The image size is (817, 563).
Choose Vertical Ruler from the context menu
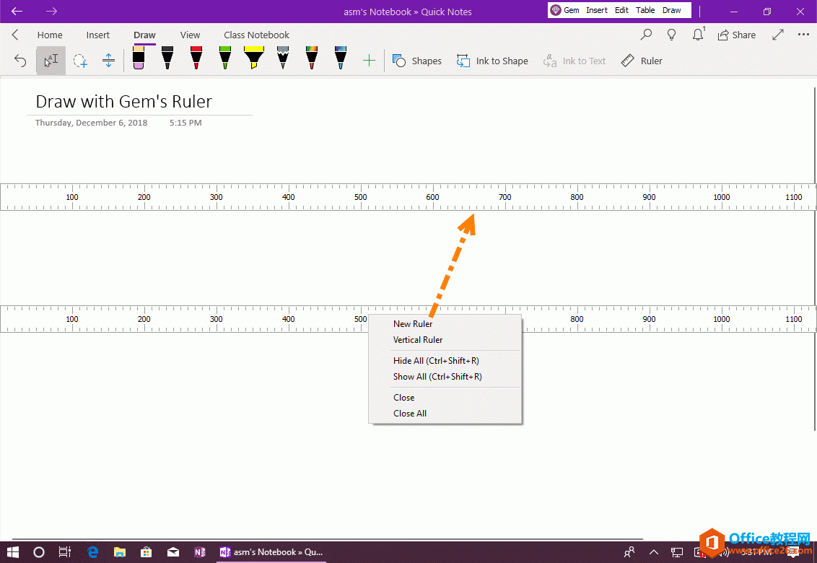[x=418, y=340]
